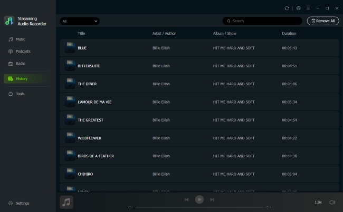Click duration 00:05:43 of BLUE
The height and width of the screenshot is (212, 343).
click(x=289, y=48)
